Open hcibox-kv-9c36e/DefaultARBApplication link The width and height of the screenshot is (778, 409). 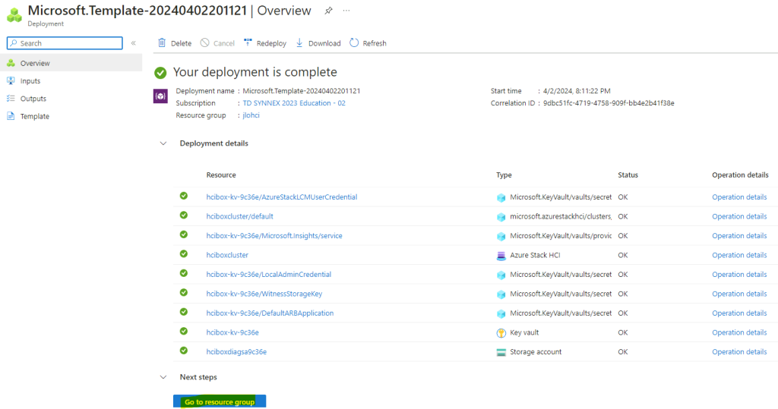[x=270, y=313]
